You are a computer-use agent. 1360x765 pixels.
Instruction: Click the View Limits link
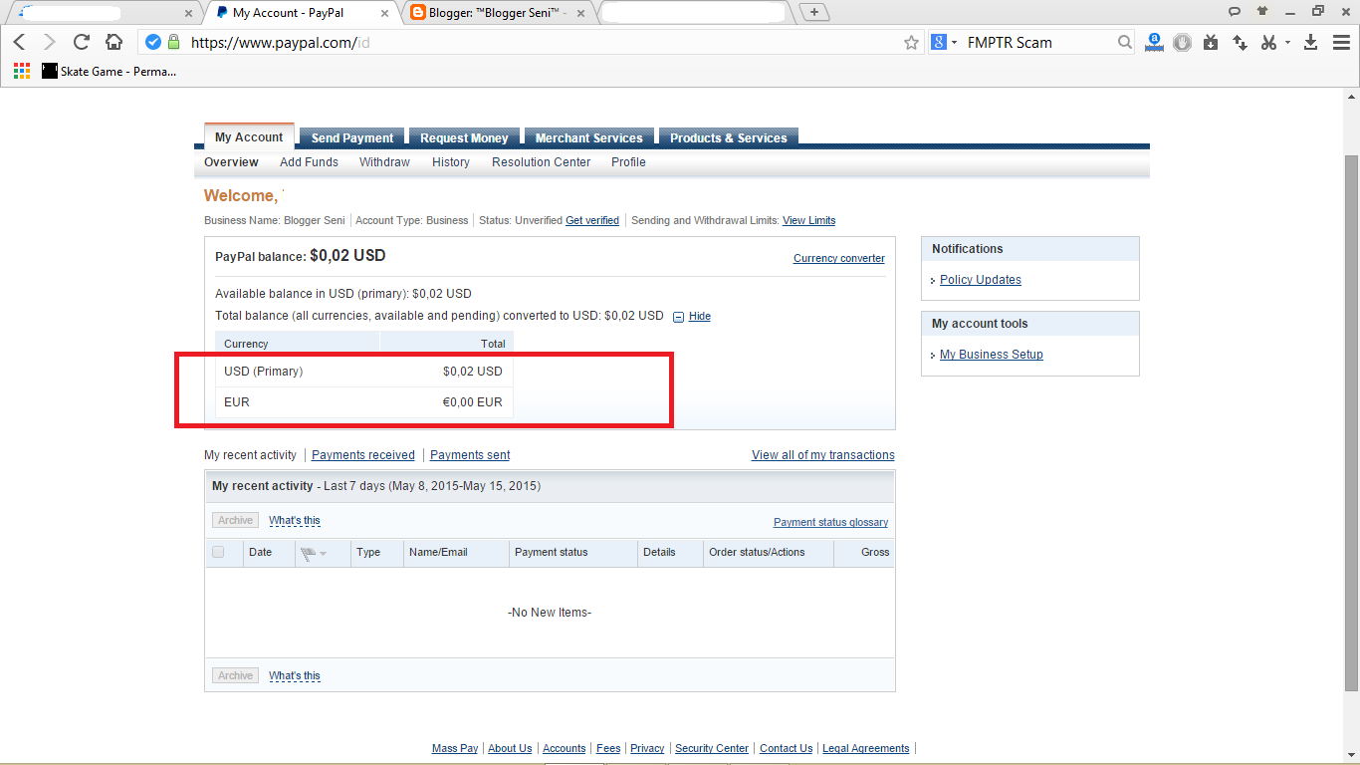point(809,220)
